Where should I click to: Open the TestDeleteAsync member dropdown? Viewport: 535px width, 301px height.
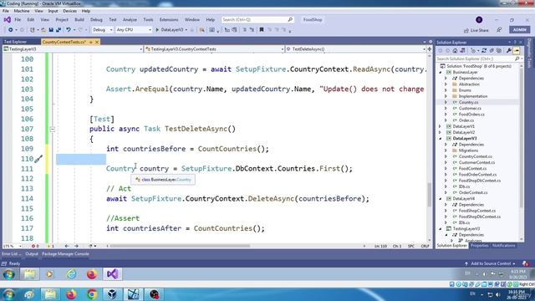pos(356,49)
